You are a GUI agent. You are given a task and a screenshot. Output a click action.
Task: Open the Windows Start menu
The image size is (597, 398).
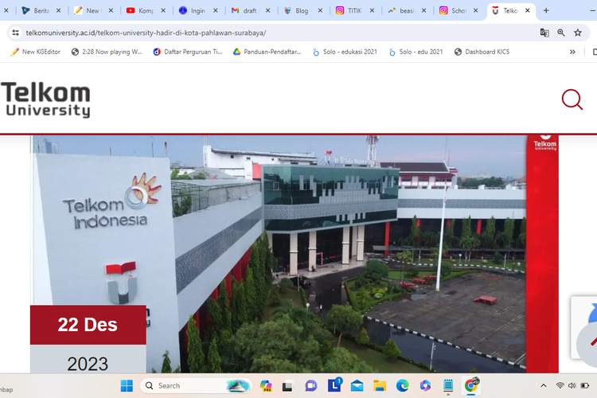[x=127, y=386]
